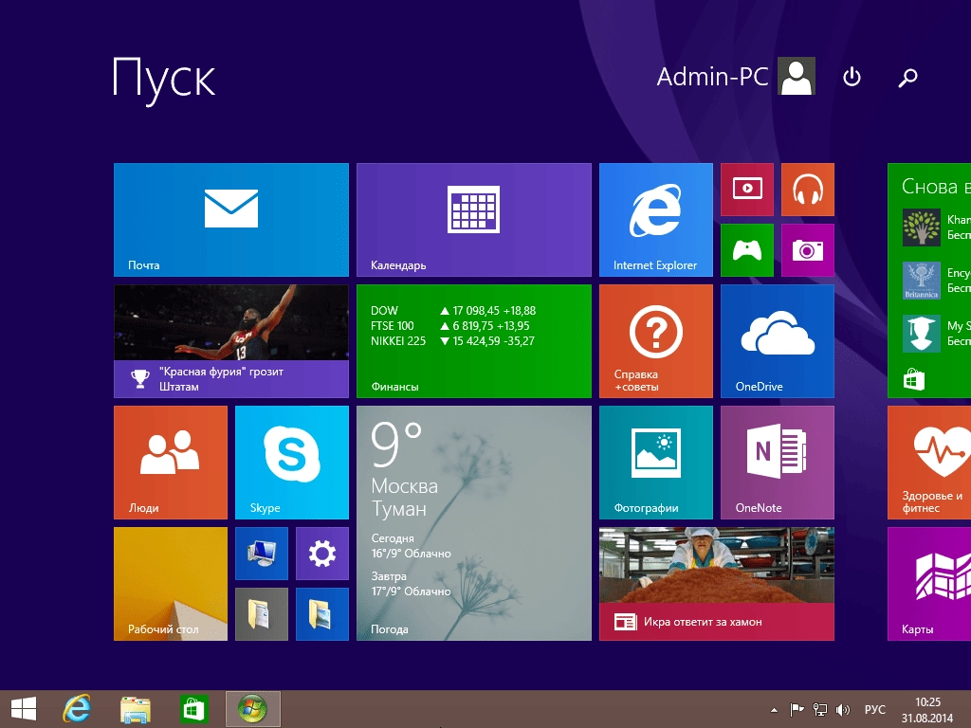
Task: Click the Store icon in green tile
Action: click(x=913, y=379)
